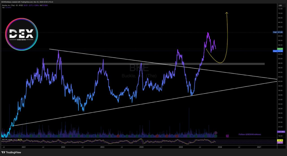Click the purple lightning event icon above volume bars

coord(216,133)
